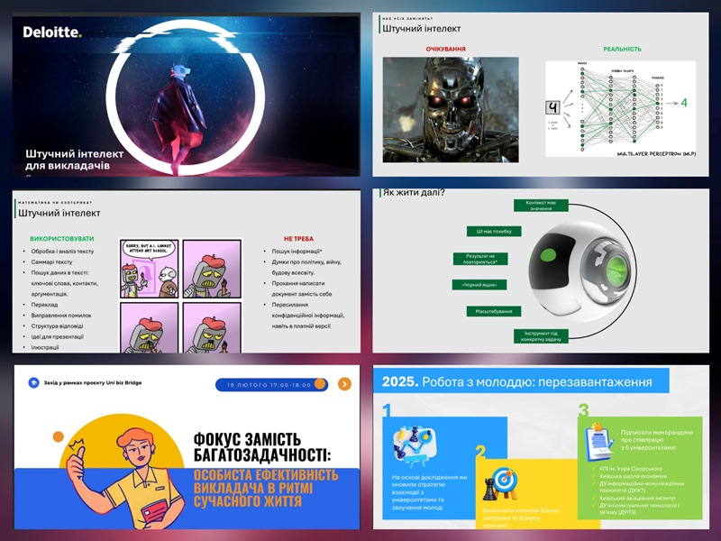The width and height of the screenshot is (721, 541).
Task: Click the 'РЕАЛЬНІСТЬ' green label
Action: (x=622, y=49)
